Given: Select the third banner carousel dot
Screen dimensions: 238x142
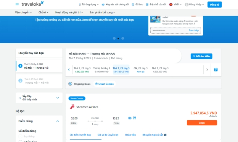Looking at the screenshot, I should (123, 39).
